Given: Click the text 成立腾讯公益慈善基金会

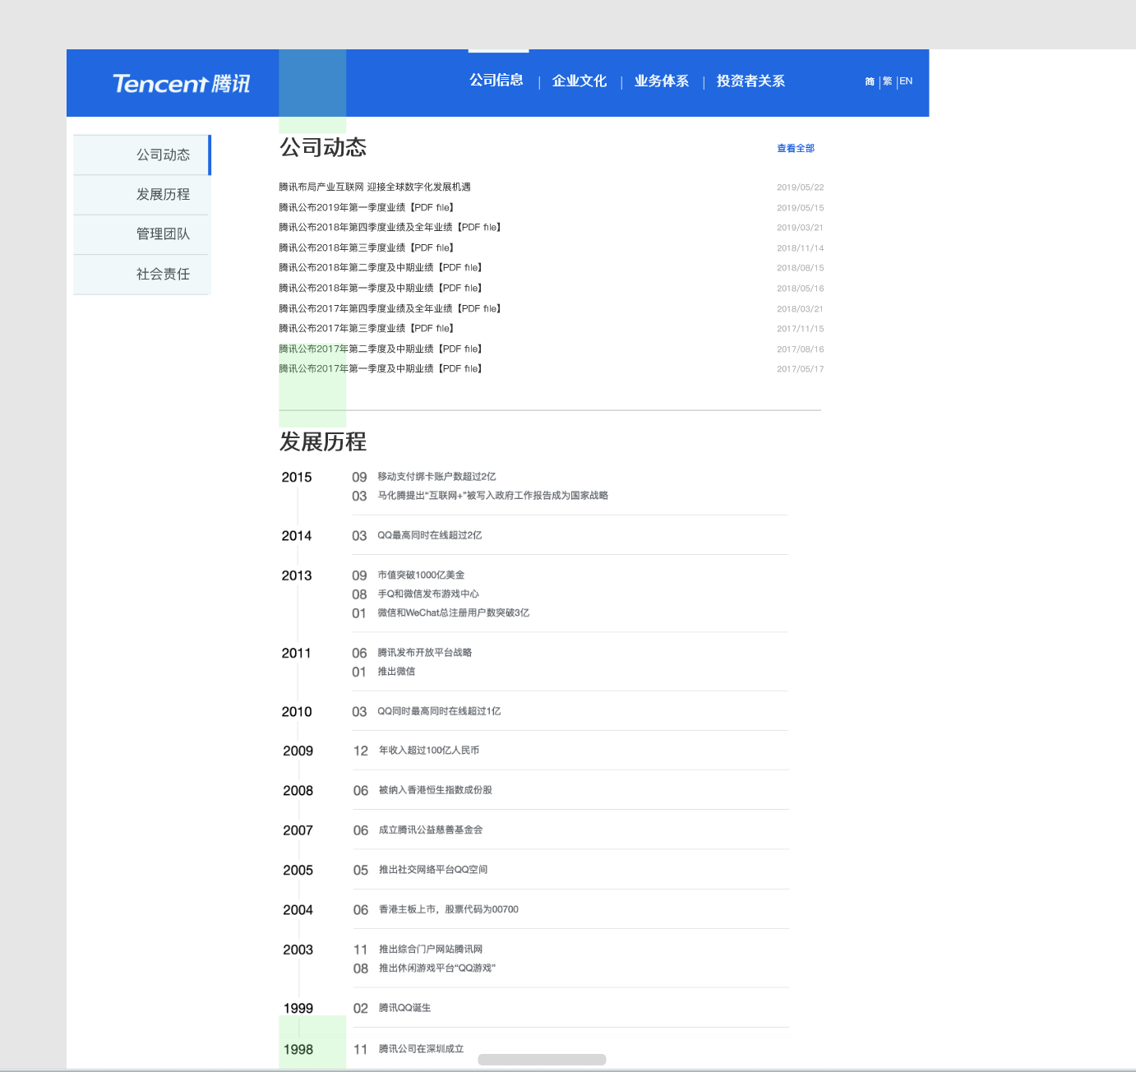Looking at the screenshot, I should click(431, 830).
